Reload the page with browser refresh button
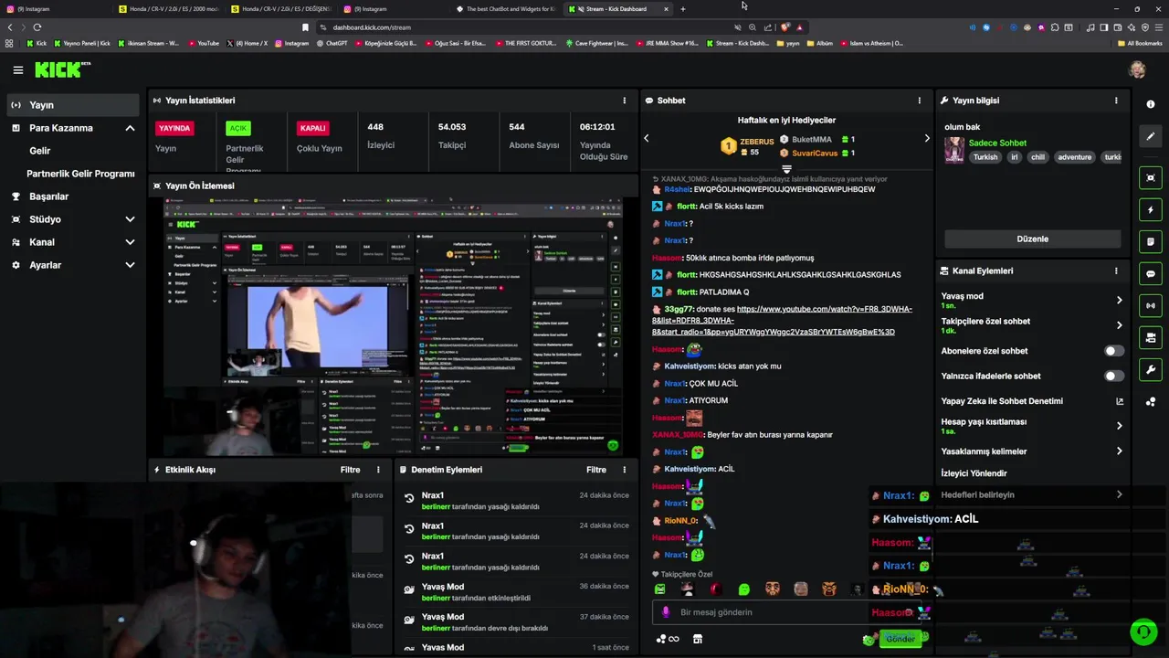This screenshot has width=1169, height=658. (37, 27)
